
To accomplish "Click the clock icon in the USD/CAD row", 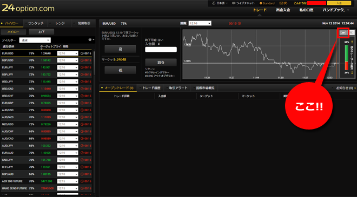I will pyautogui.click(x=82, y=89).
